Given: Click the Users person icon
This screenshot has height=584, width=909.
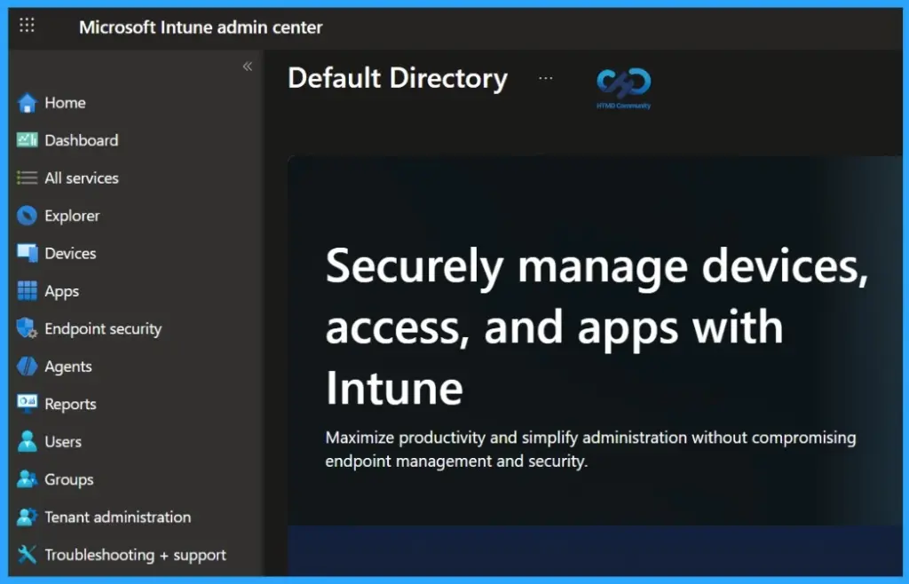Looking at the screenshot, I should point(28,441).
